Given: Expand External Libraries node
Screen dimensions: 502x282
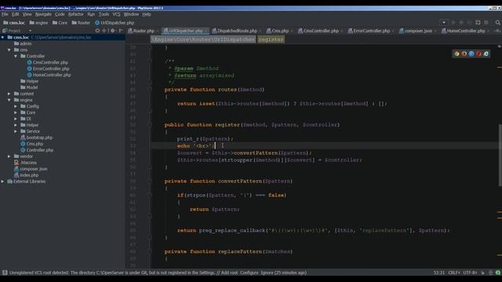Looking at the screenshot, I should pos(3,181).
